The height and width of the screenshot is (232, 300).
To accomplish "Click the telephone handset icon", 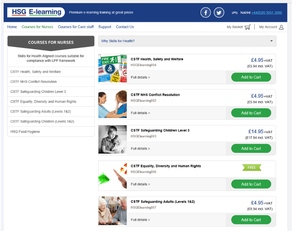I will click(x=234, y=13).
